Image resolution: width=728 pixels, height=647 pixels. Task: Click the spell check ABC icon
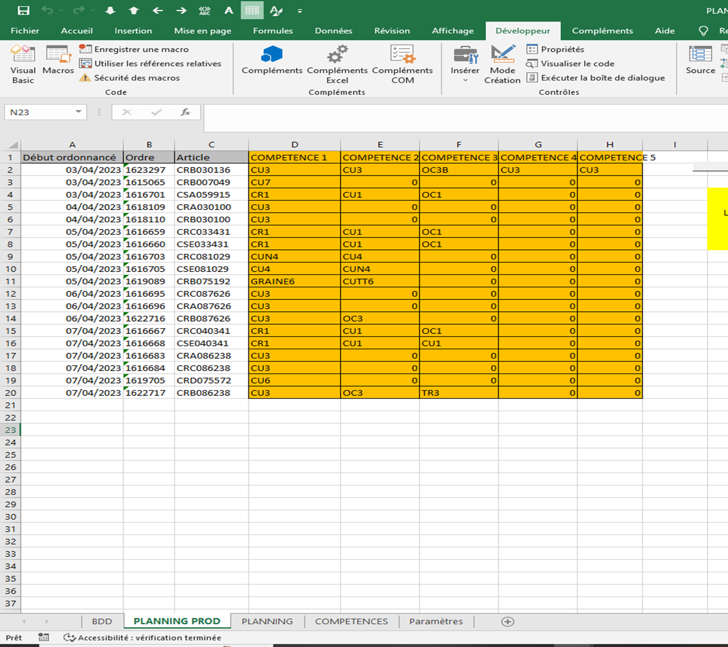click(205, 11)
